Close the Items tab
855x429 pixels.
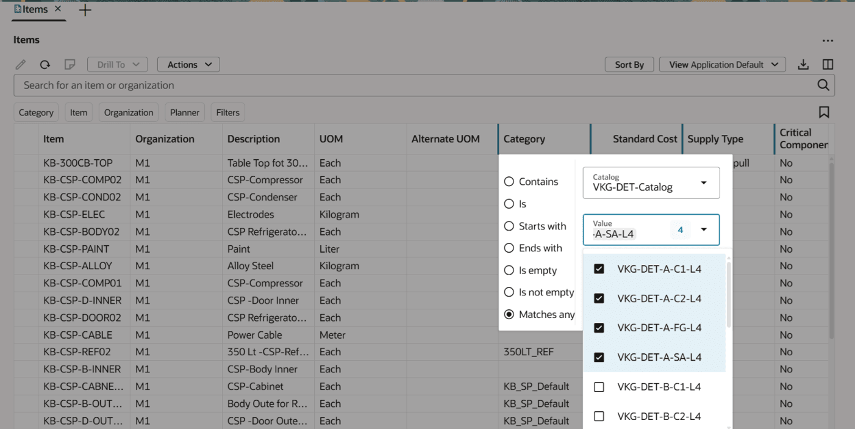58,9
